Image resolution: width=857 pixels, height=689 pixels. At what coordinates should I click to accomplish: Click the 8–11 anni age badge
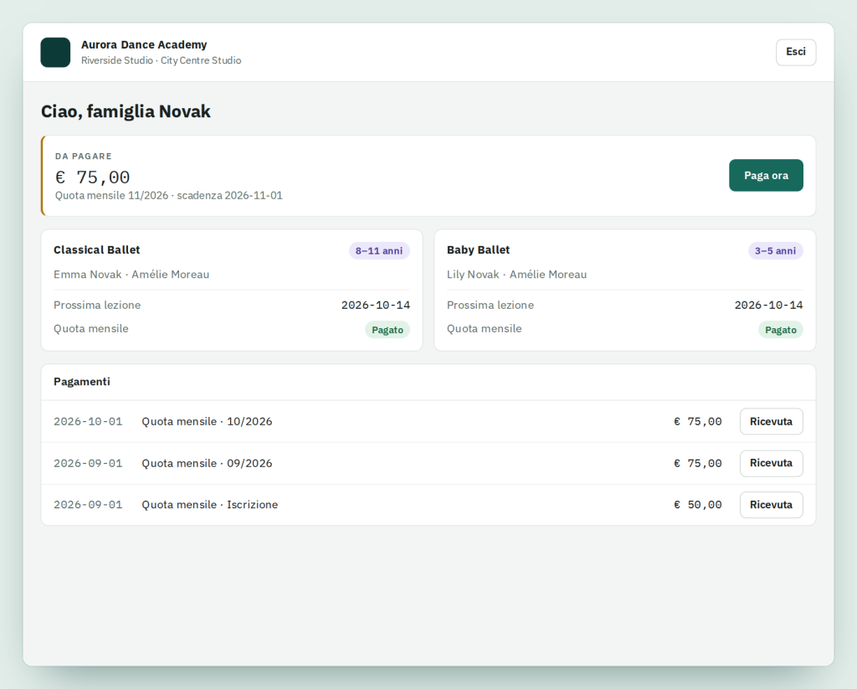[x=379, y=251]
